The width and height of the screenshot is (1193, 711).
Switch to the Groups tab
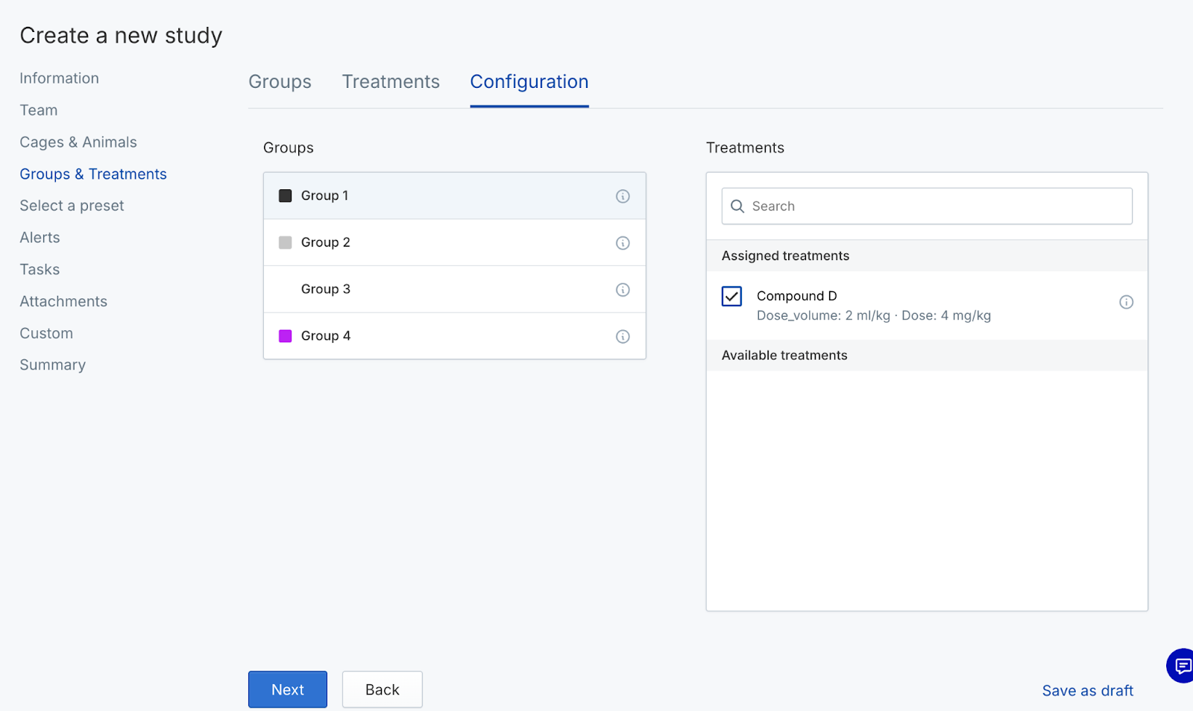click(x=280, y=82)
